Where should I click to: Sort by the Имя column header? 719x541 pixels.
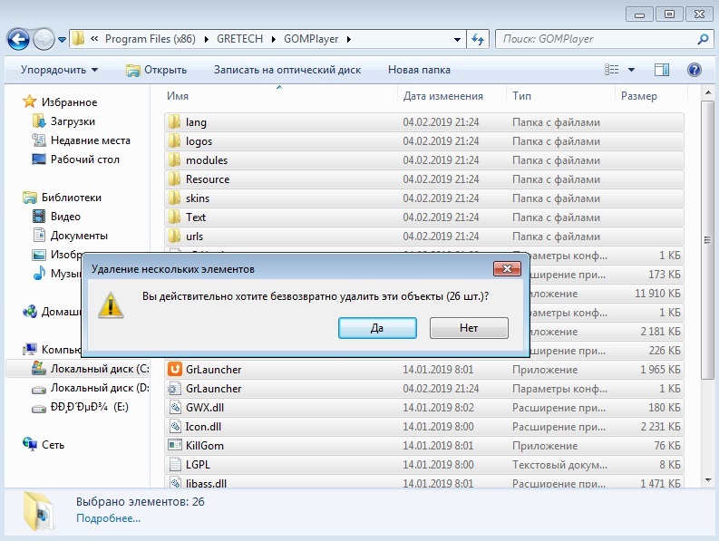[178, 96]
